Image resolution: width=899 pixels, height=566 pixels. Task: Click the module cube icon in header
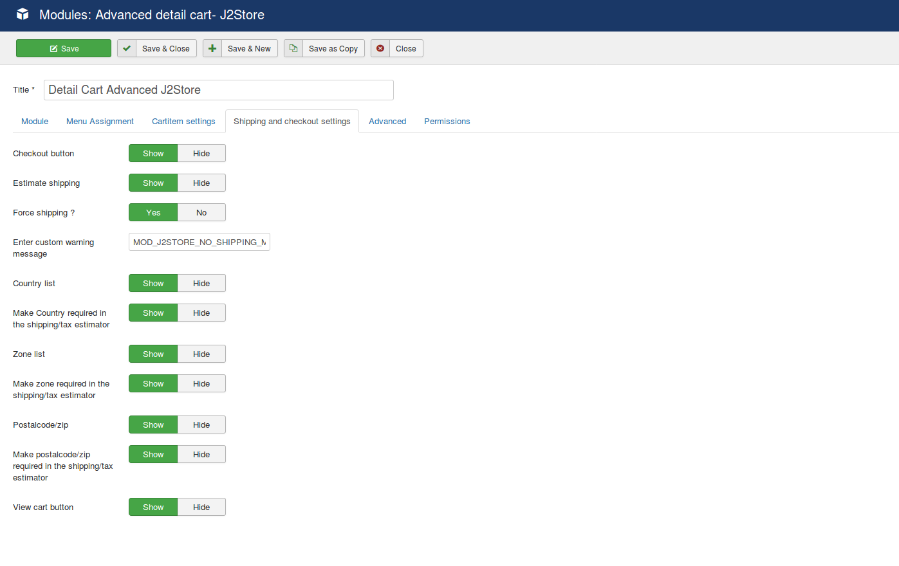[x=23, y=14]
